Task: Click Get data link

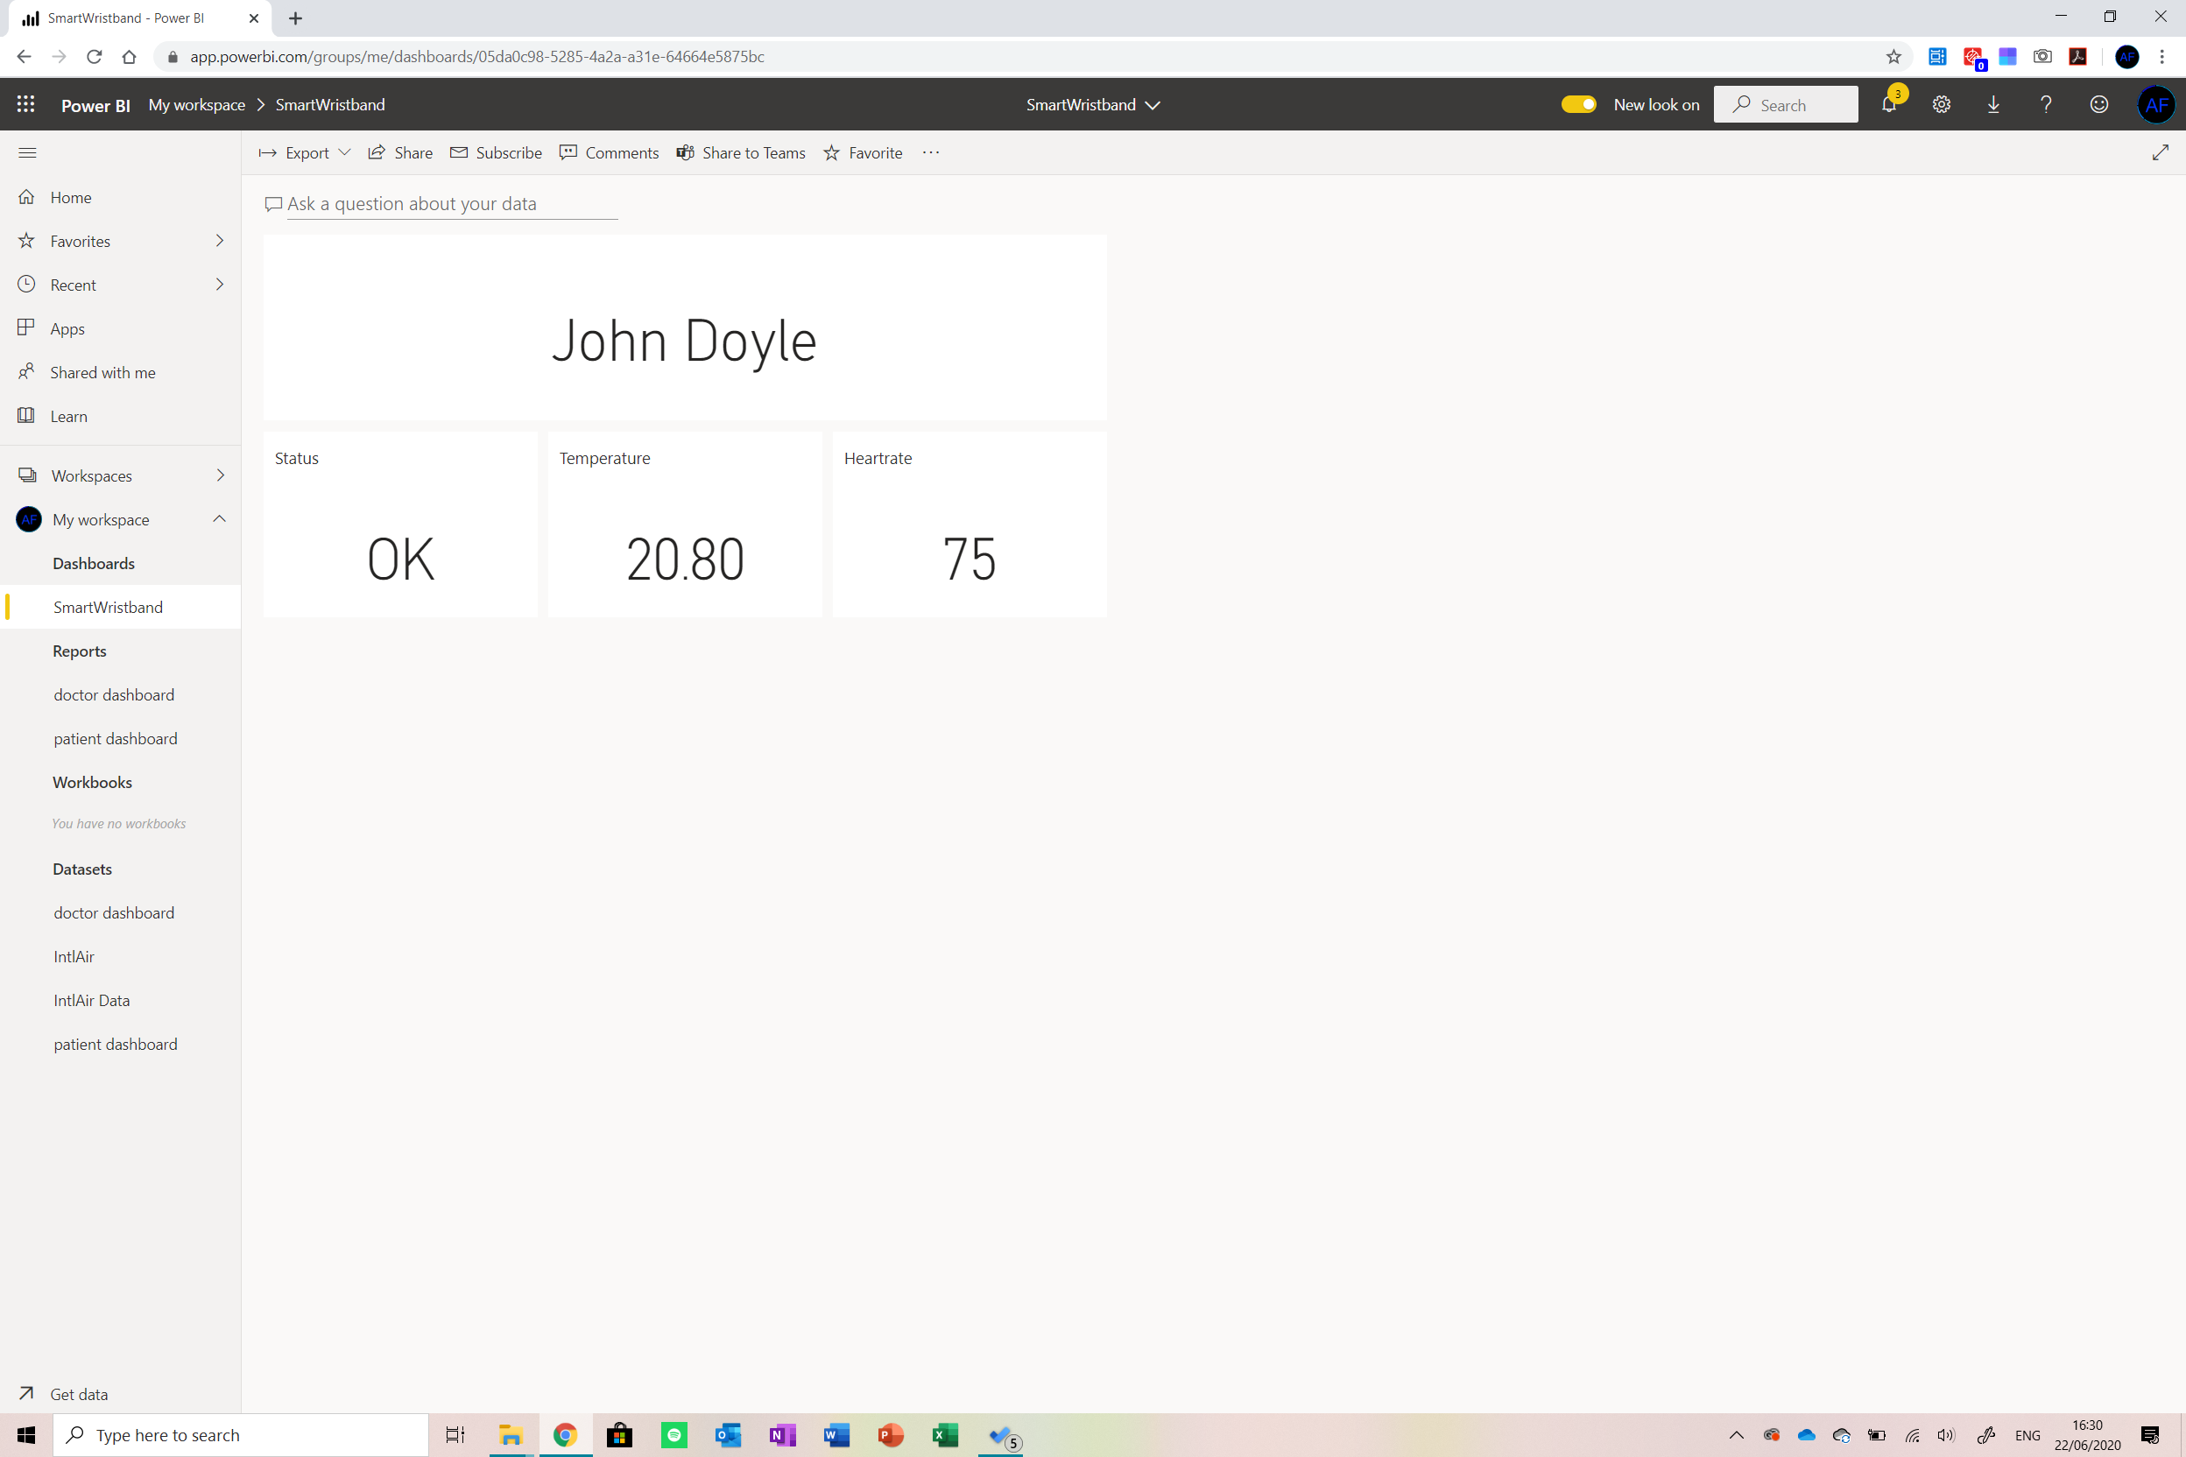Action: coord(78,1393)
